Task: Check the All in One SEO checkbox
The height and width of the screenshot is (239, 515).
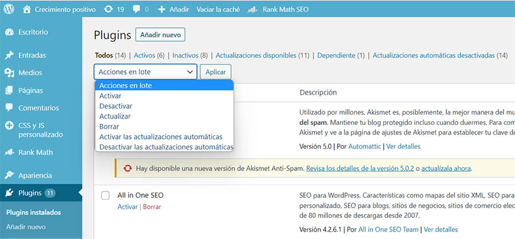Action: (x=105, y=196)
